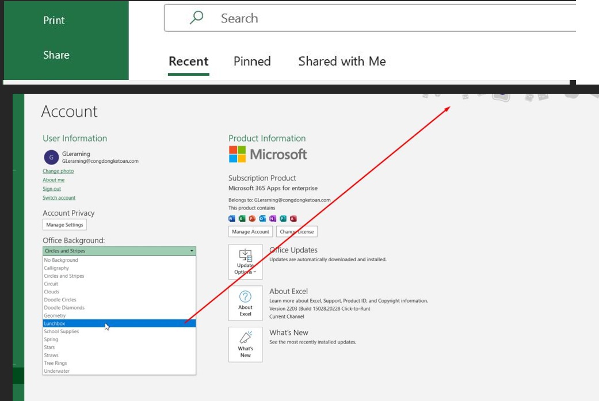
Task: Click the Version 2203 build text
Action: point(320,308)
